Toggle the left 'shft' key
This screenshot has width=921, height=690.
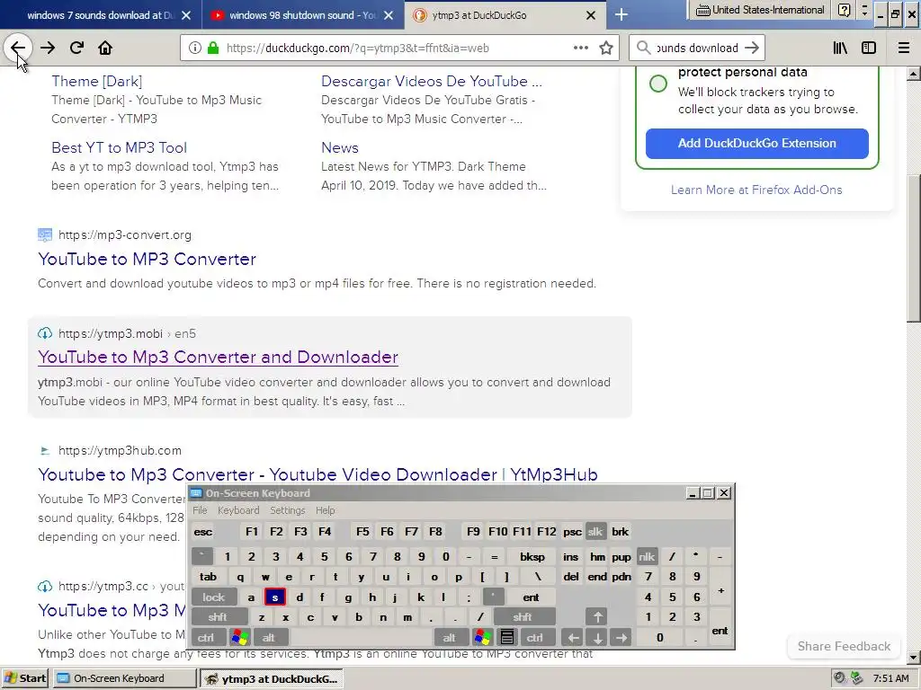218,617
